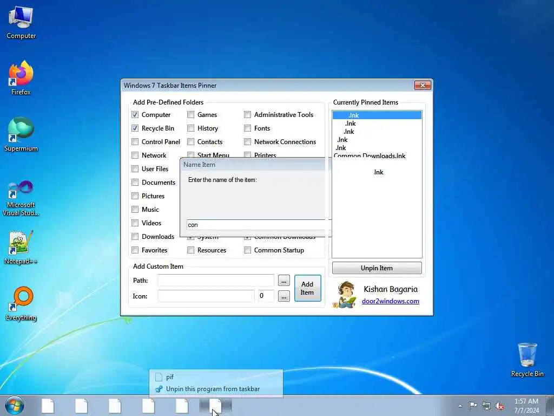Launch Firefox from the desktop
This screenshot has width=554, height=416.
tap(21, 78)
